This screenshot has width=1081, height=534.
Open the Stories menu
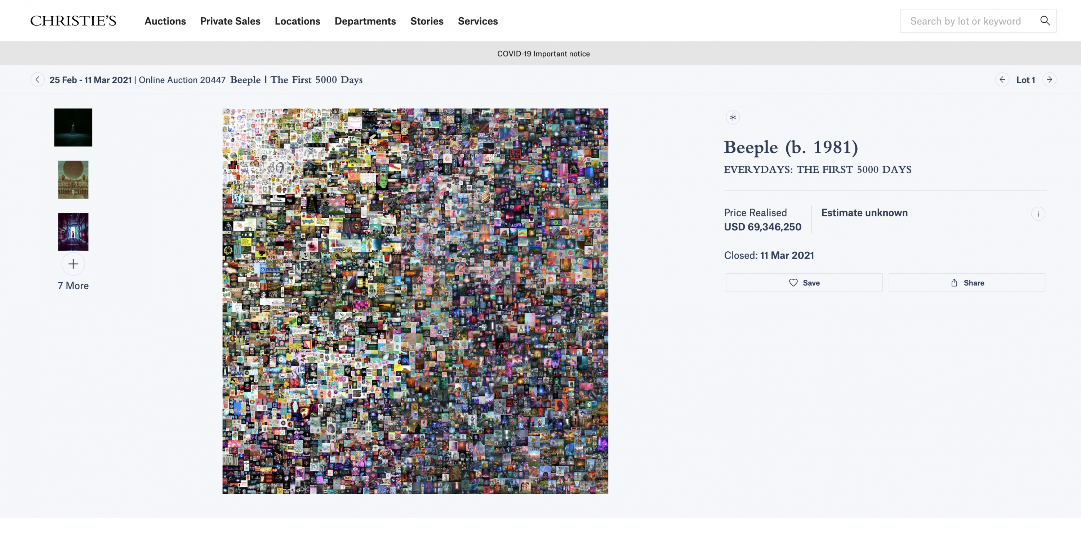click(x=427, y=21)
